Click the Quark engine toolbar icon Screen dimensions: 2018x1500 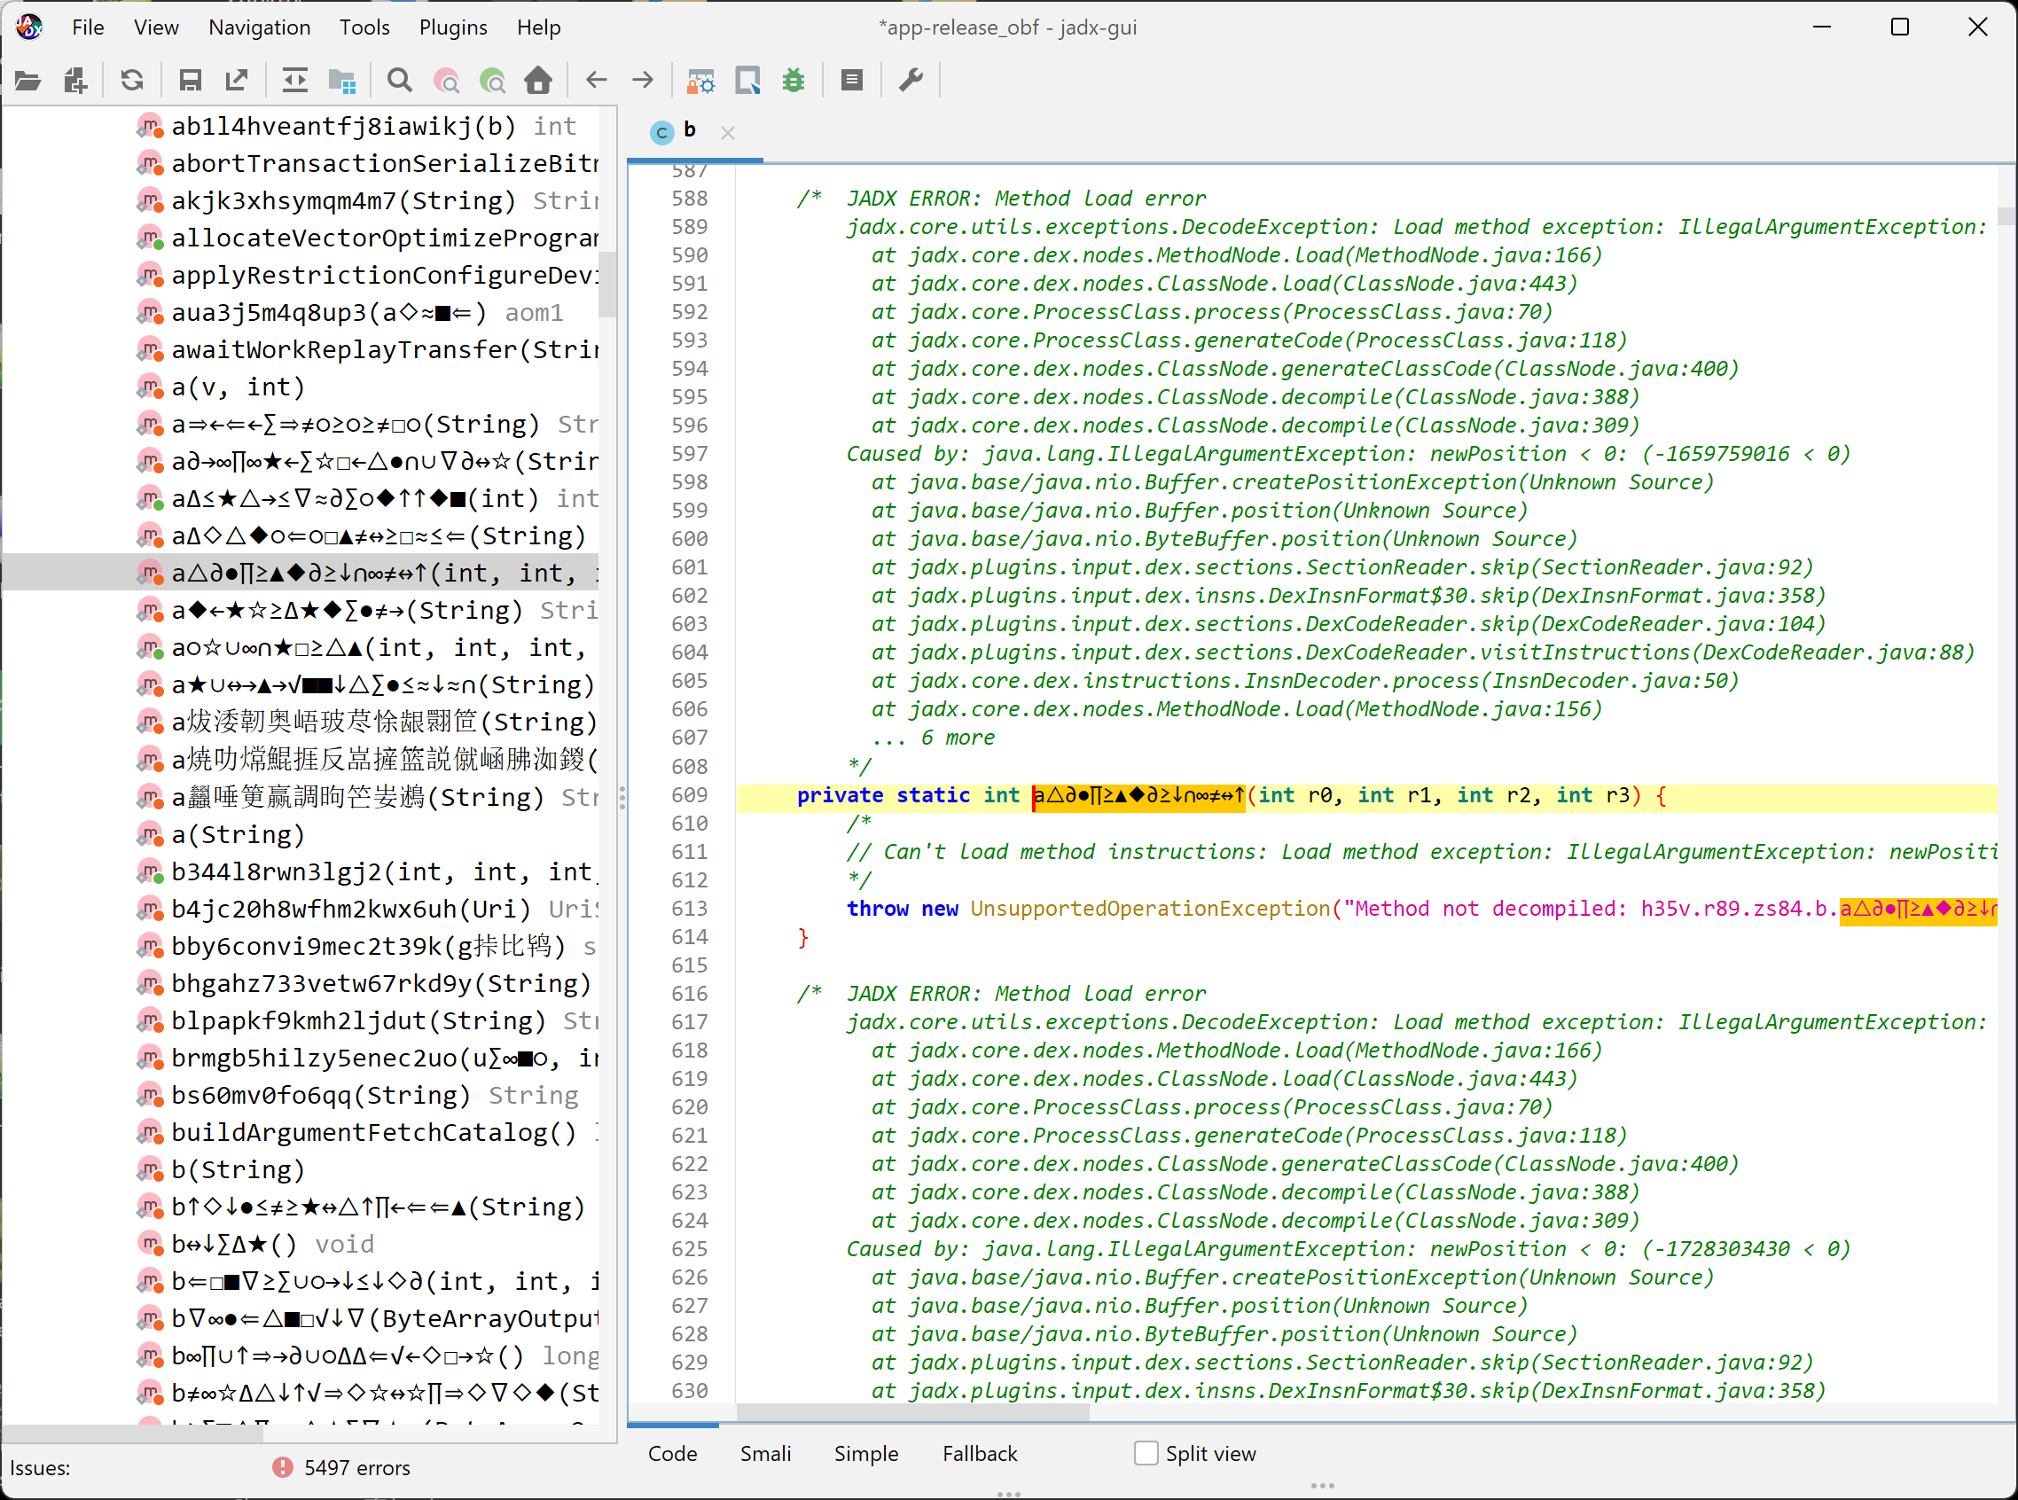coord(747,81)
